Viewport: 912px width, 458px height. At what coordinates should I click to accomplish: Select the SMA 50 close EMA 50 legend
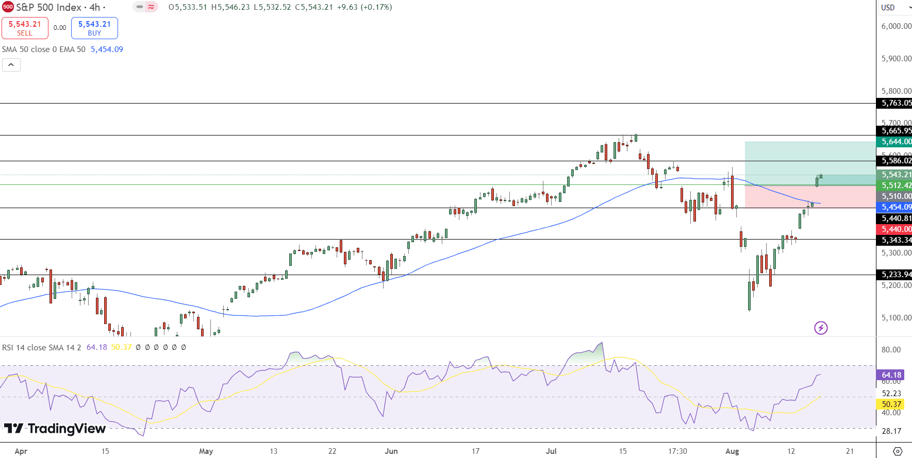(x=44, y=49)
